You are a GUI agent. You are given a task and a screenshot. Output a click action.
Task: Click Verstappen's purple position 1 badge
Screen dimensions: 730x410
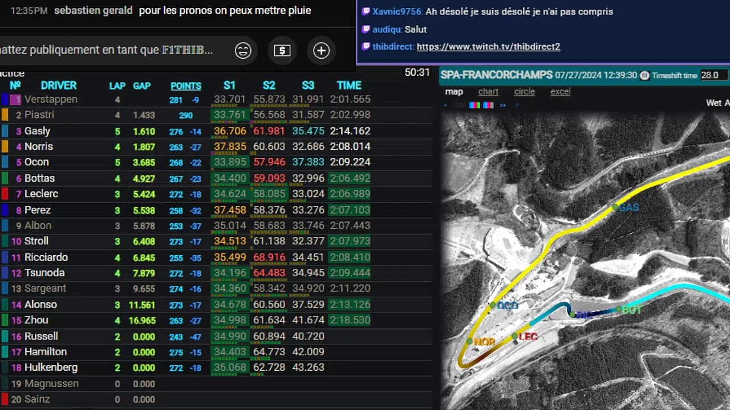point(15,100)
